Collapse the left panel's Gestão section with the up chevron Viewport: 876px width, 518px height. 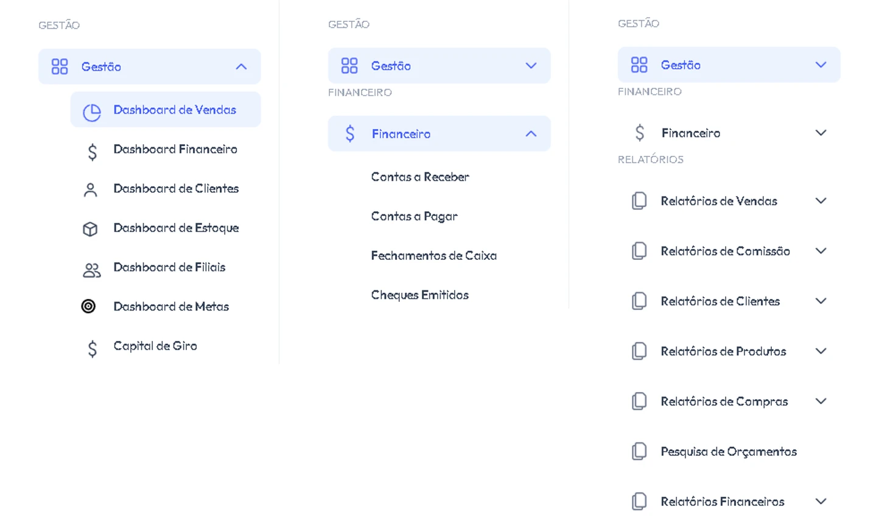(x=241, y=67)
